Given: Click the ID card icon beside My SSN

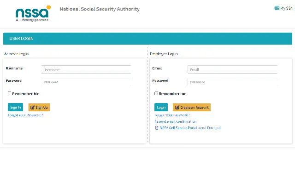Looking at the screenshot, I should click(277, 8).
